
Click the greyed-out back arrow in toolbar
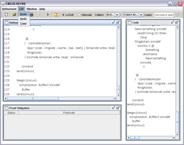click(39, 15)
